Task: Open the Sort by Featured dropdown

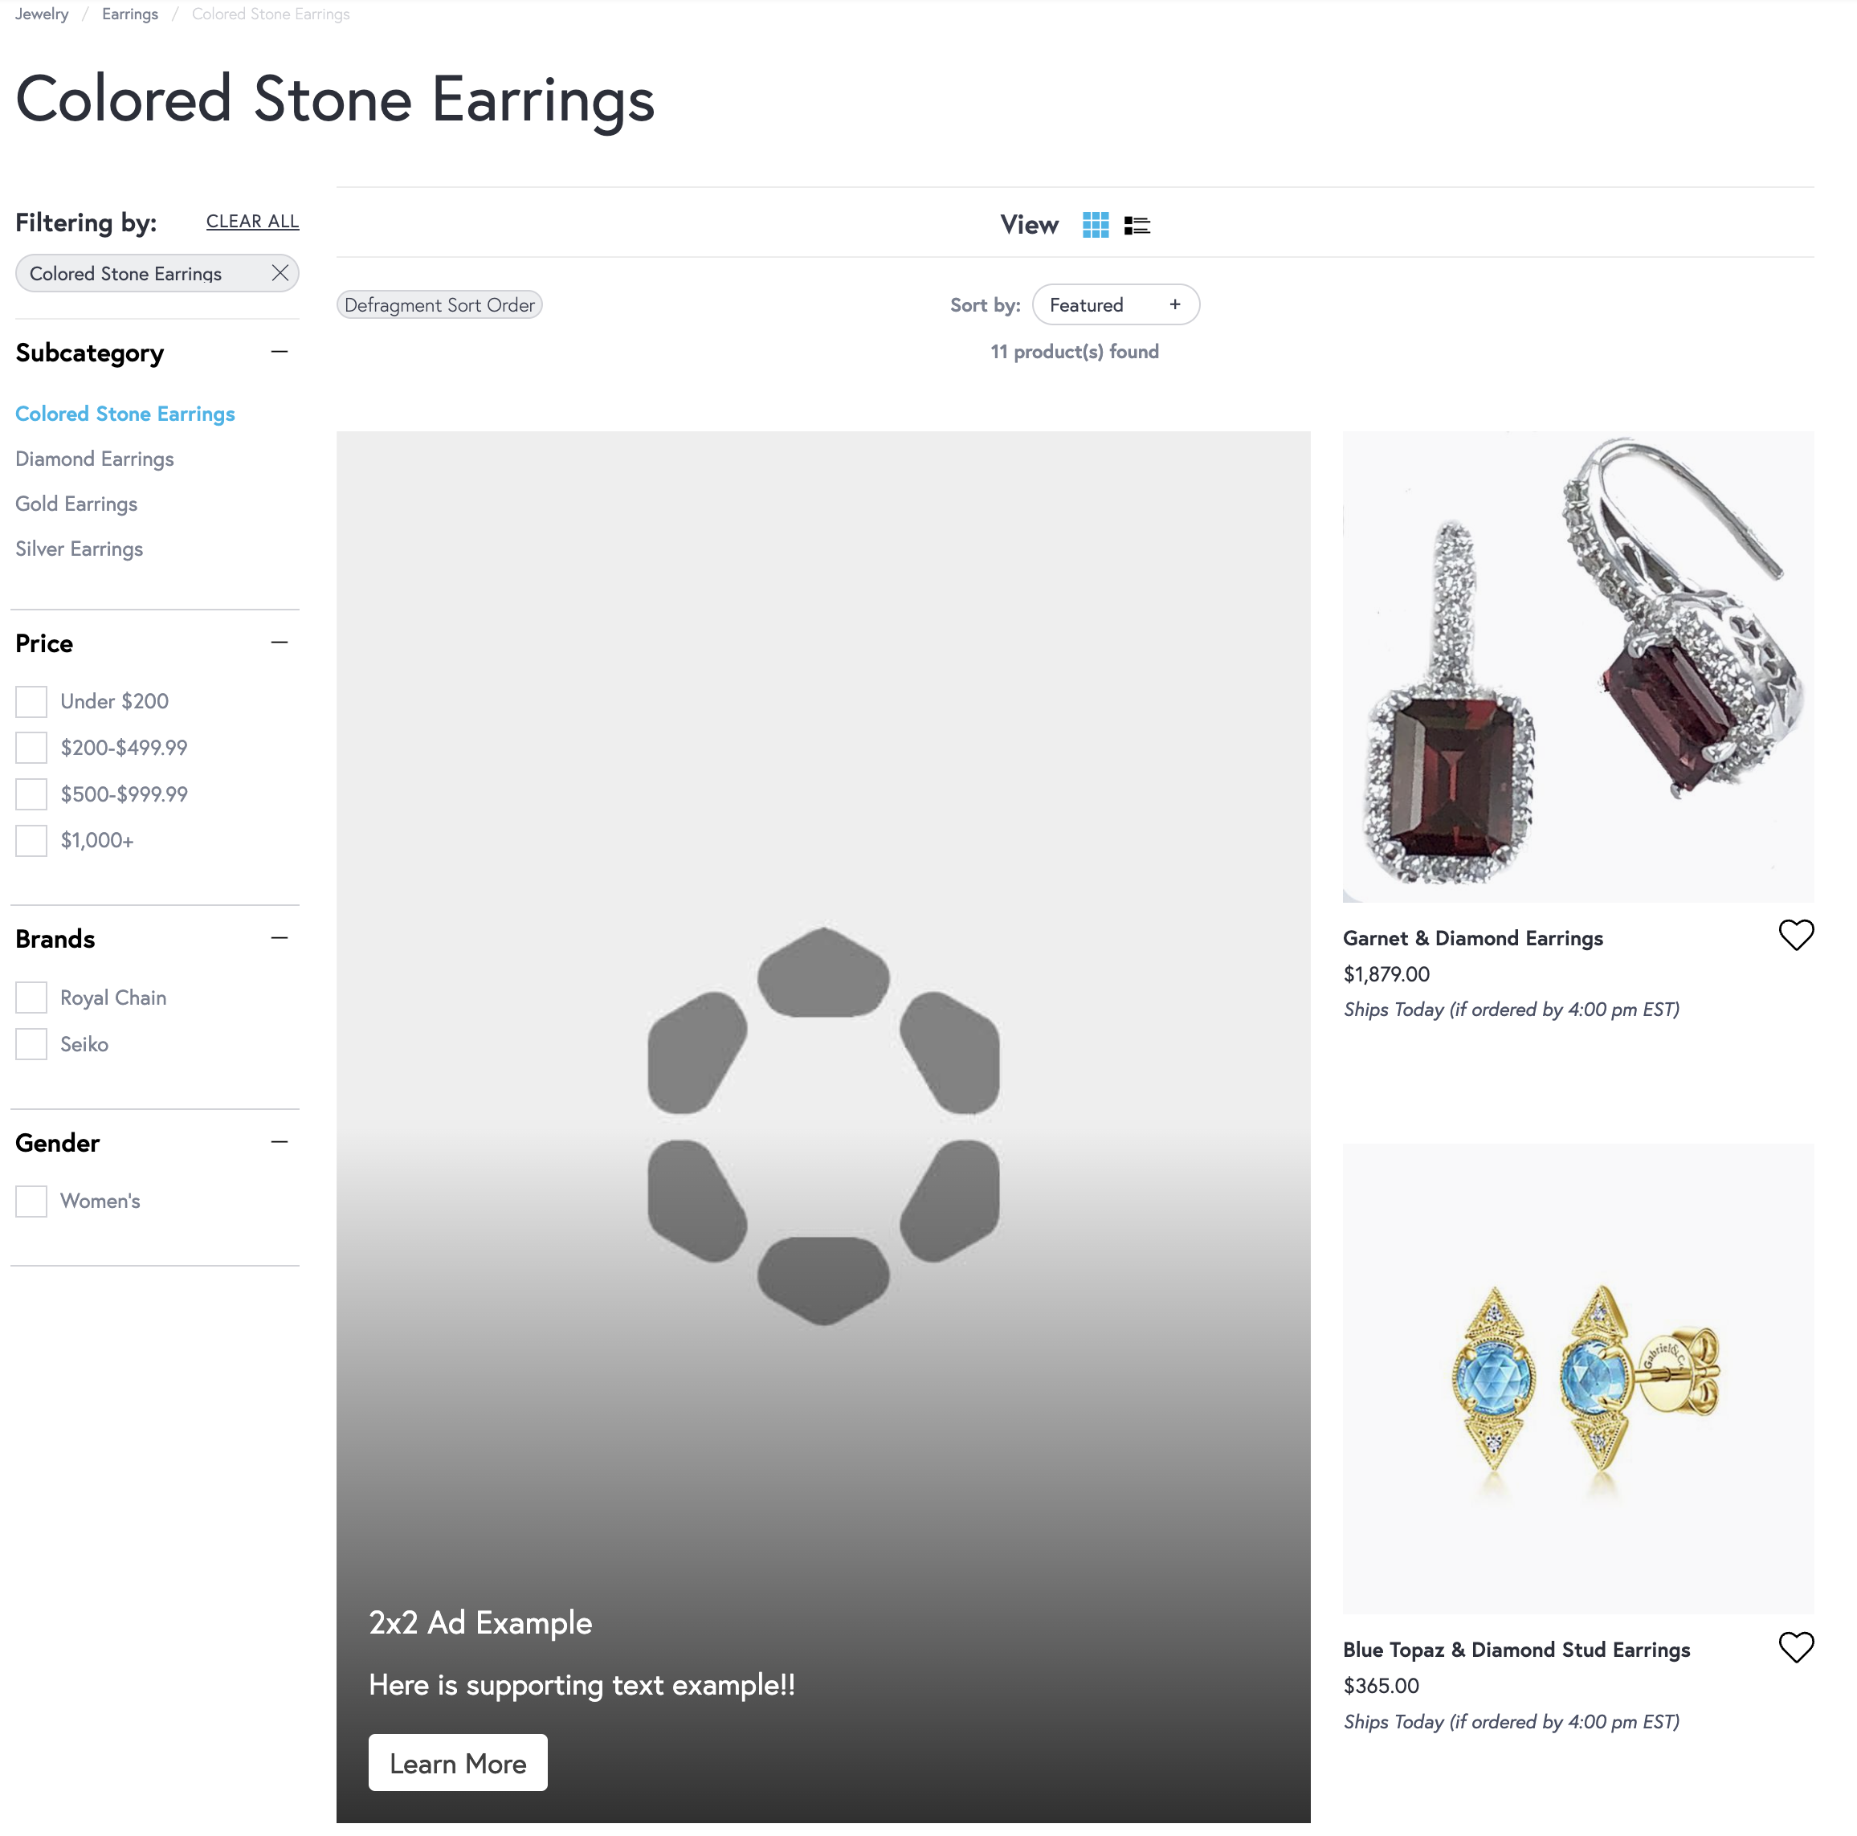Action: pos(1115,304)
